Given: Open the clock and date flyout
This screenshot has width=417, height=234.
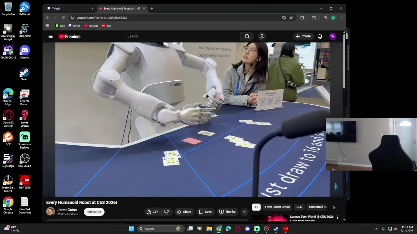Looking at the screenshot, I should click(407, 229).
